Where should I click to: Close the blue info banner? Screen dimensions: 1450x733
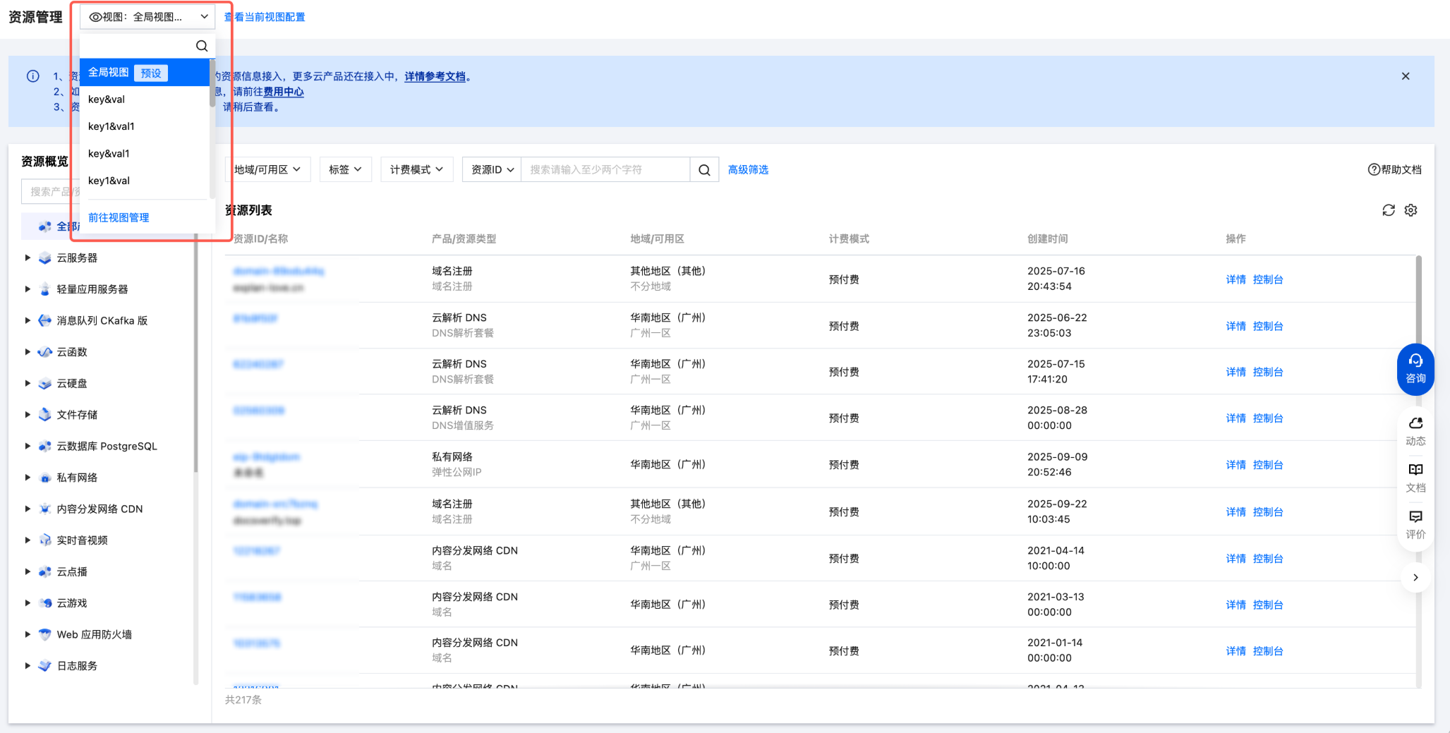coord(1405,76)
